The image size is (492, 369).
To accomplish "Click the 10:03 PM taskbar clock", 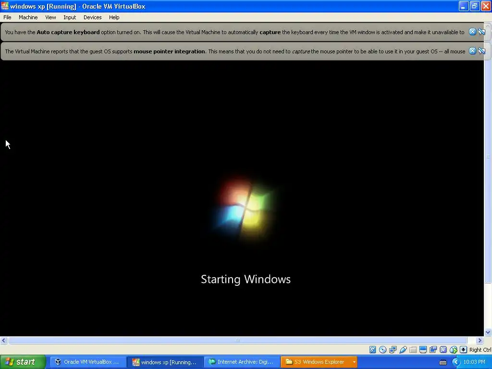I will coord(474,362).
